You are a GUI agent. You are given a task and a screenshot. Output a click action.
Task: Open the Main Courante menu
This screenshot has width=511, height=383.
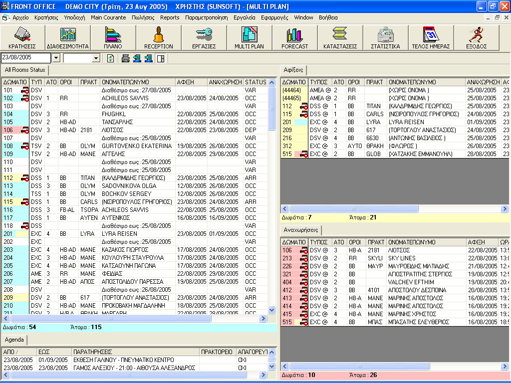coord(108,17)
